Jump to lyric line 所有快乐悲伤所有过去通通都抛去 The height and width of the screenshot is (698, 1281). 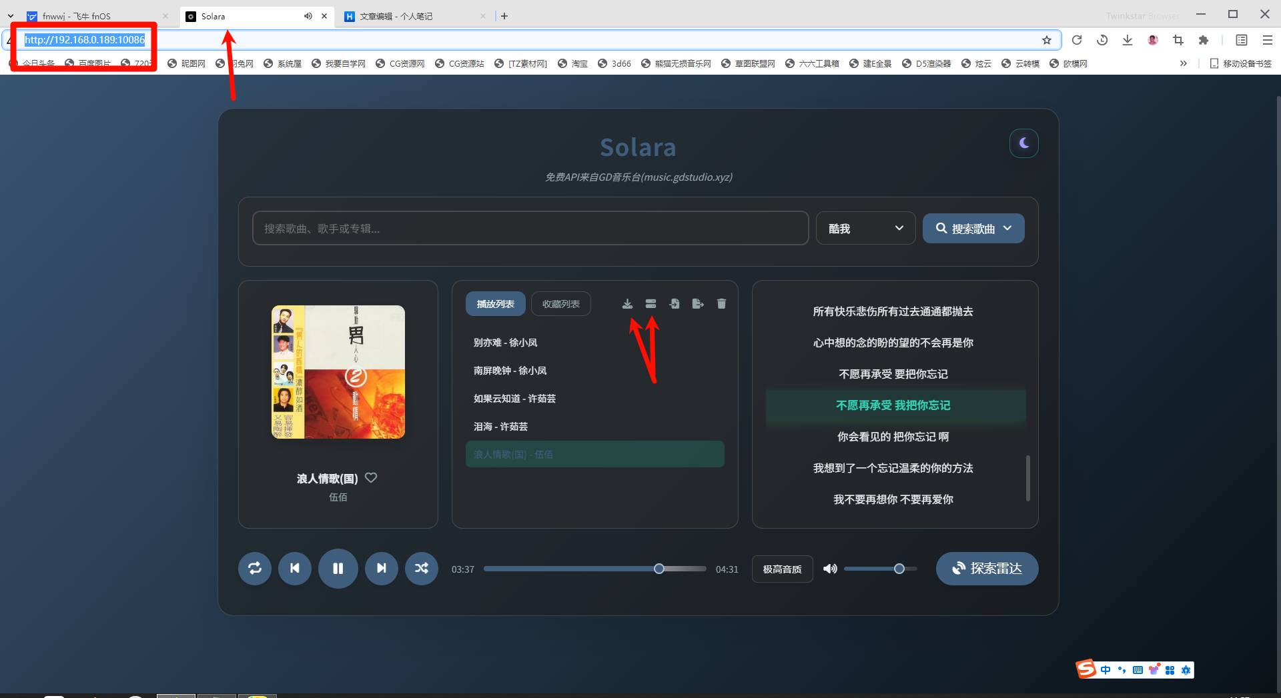[893, 311]
